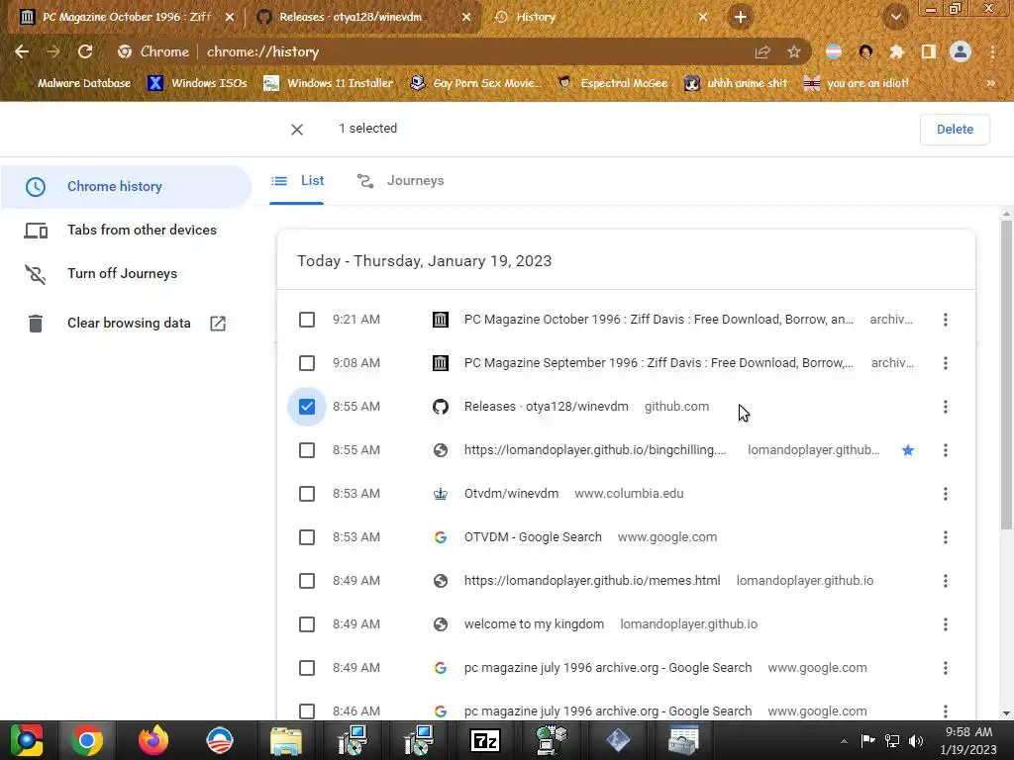Open actions menu for OTVDM Google Search

pos(945,537)
